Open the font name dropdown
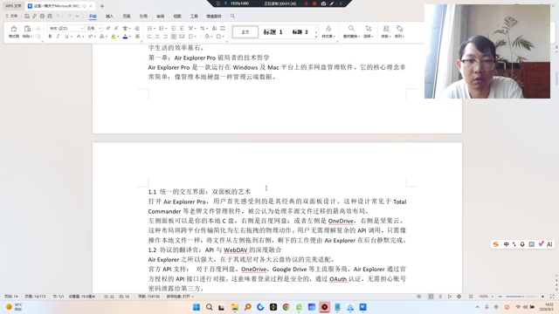Screen dimensions: 559x314 click(66, 28)
